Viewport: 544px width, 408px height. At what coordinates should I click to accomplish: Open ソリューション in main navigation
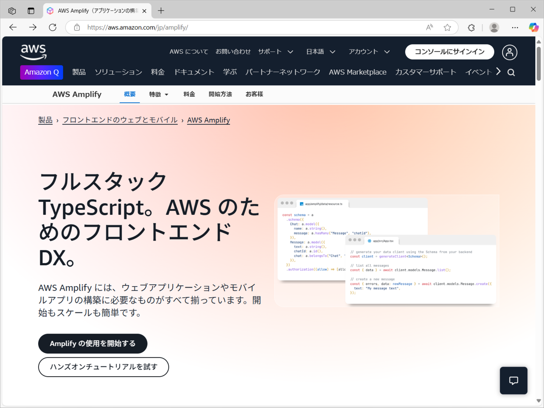click(118, 72)
